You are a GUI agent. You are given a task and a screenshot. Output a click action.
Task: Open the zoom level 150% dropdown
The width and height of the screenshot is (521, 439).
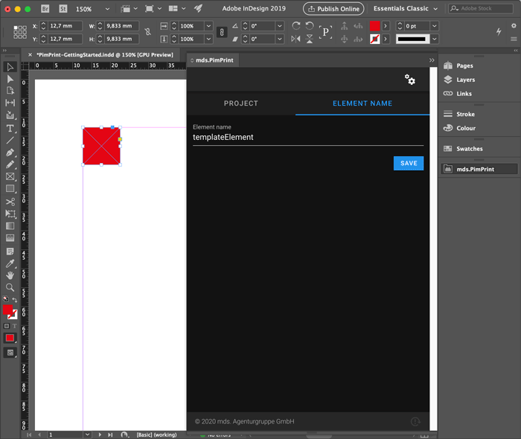tap(107, 9)
